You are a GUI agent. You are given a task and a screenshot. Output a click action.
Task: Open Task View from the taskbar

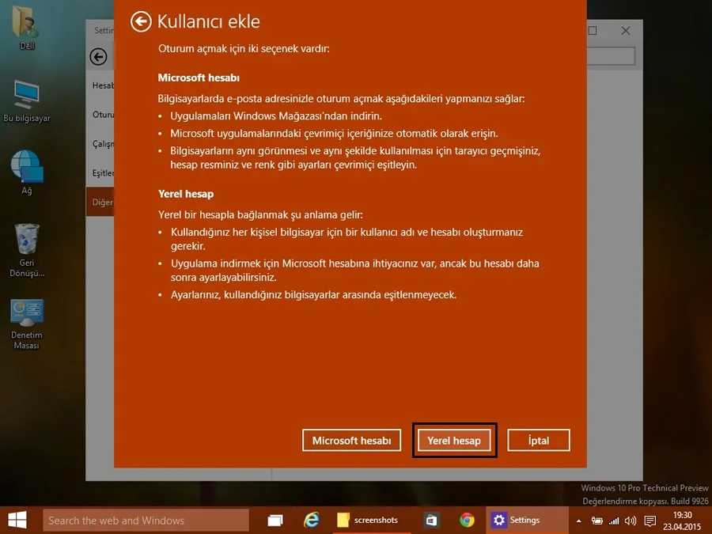[x=275, y=521]
